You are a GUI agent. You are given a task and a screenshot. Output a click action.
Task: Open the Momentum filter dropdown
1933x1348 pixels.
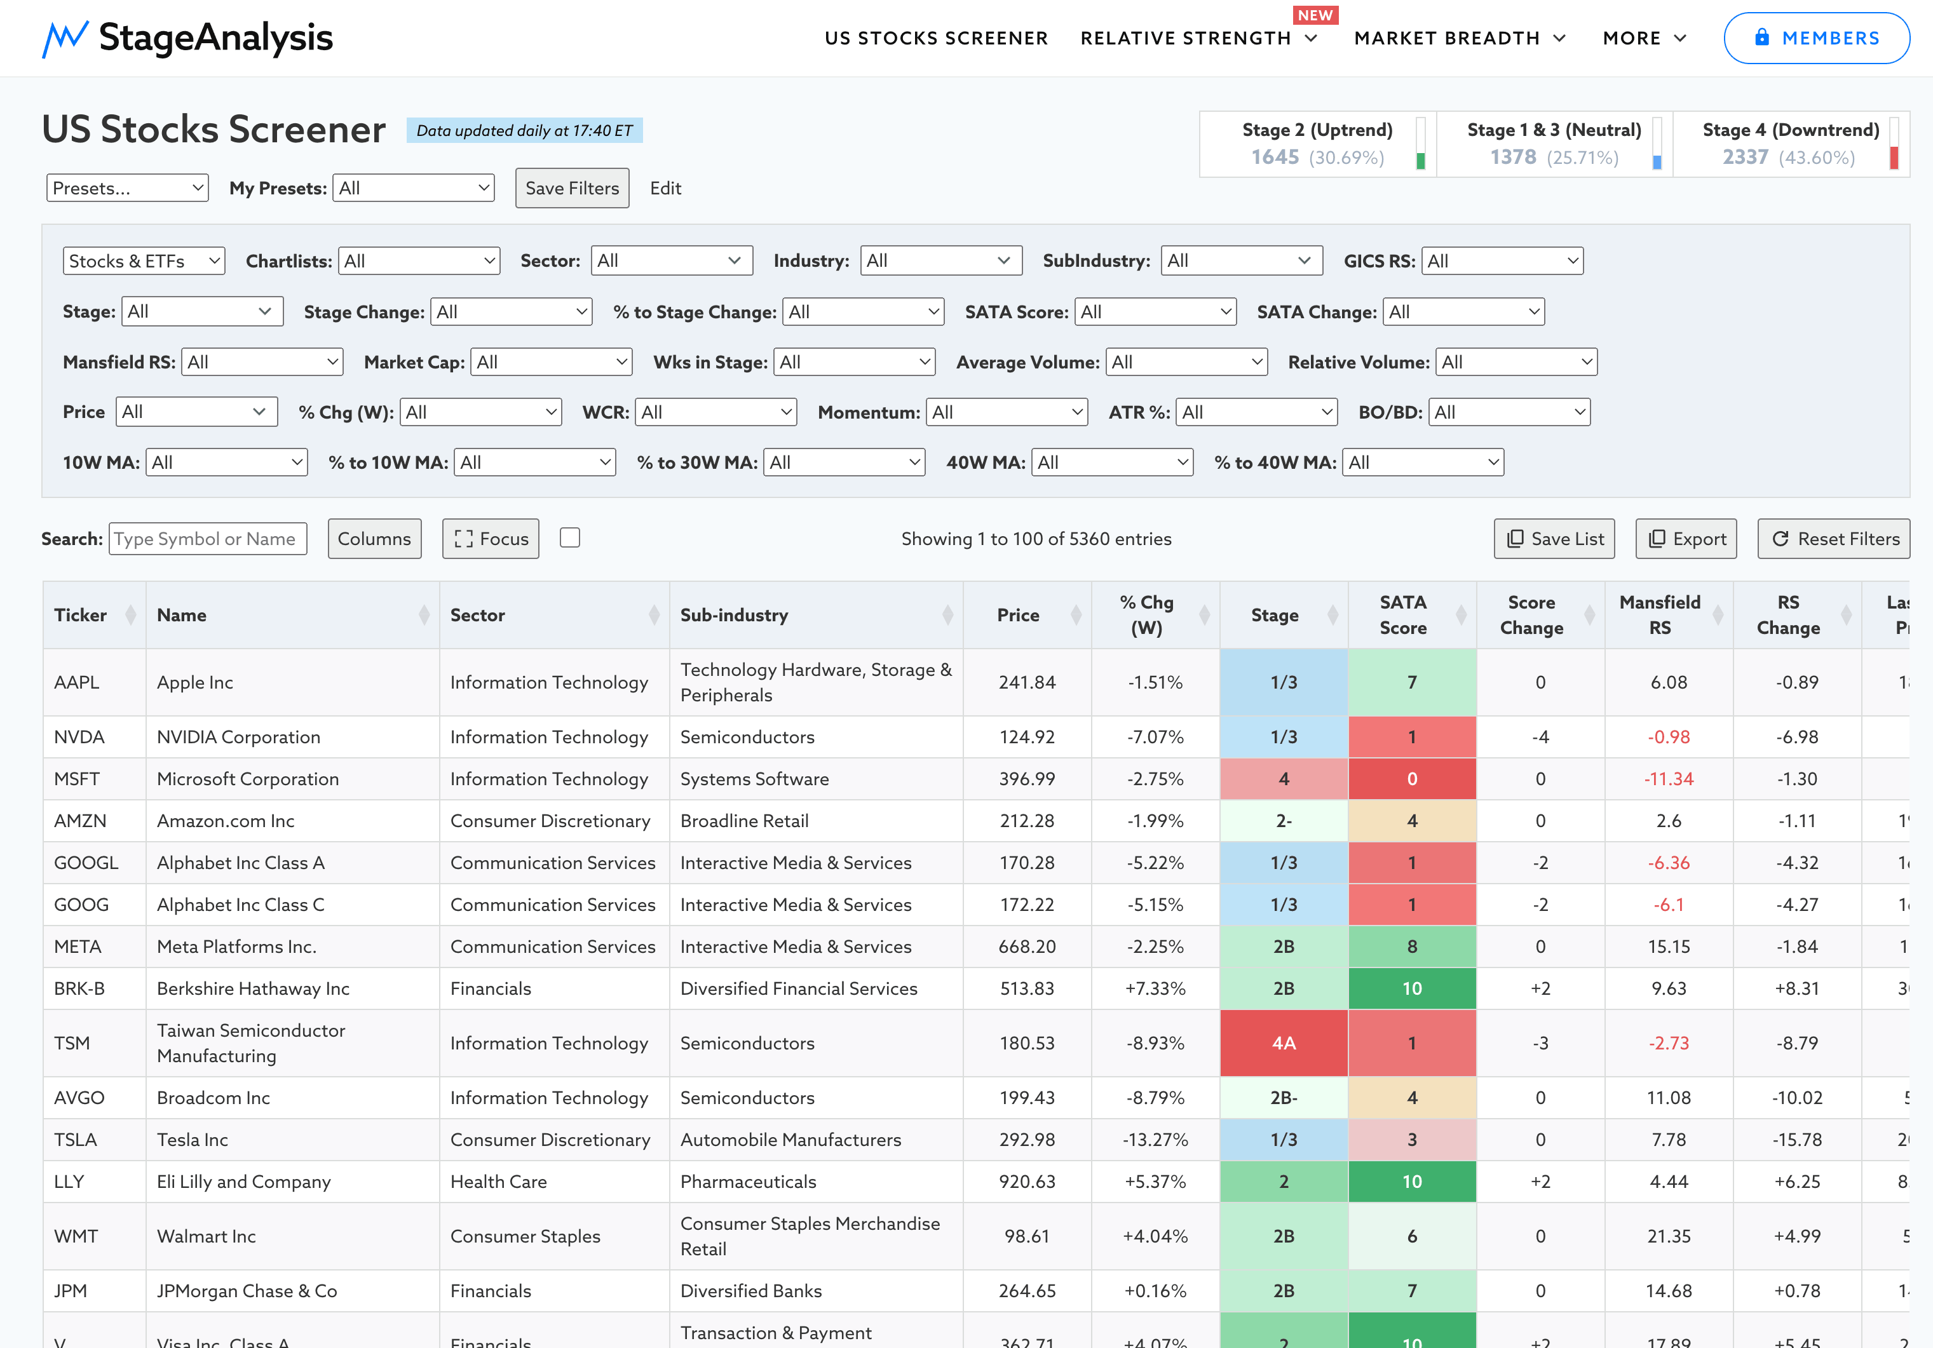(1007, 412)
